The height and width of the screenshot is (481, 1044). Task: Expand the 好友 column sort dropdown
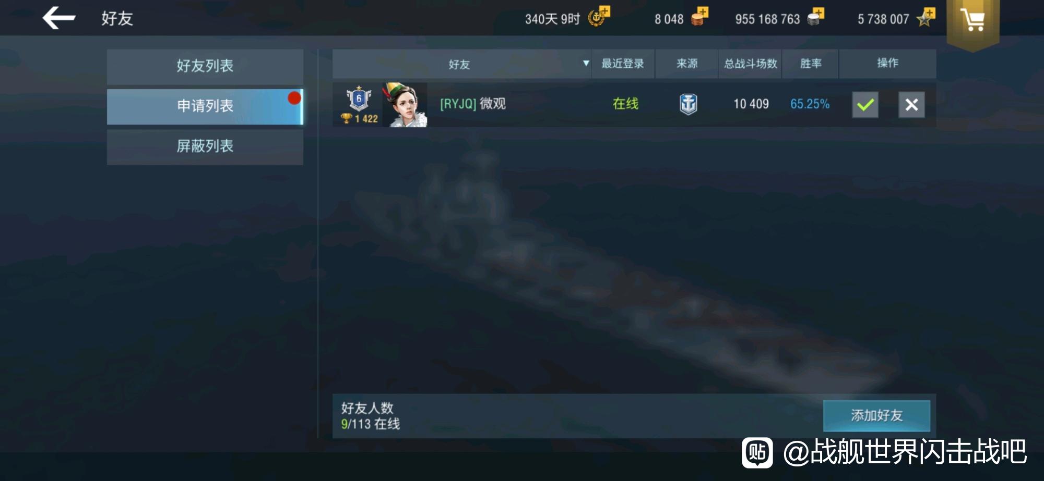click(586, 64)
